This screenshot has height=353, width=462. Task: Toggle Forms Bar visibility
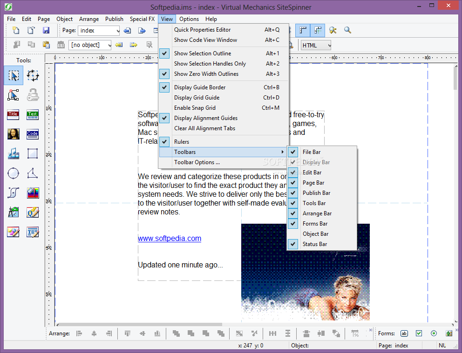(322, 224)
